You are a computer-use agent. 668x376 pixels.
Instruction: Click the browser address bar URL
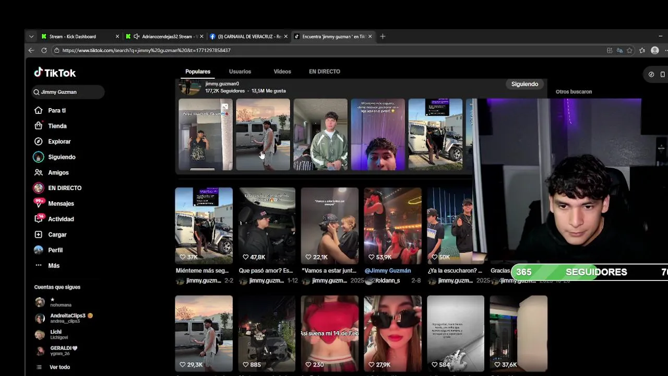click(146, 51)
